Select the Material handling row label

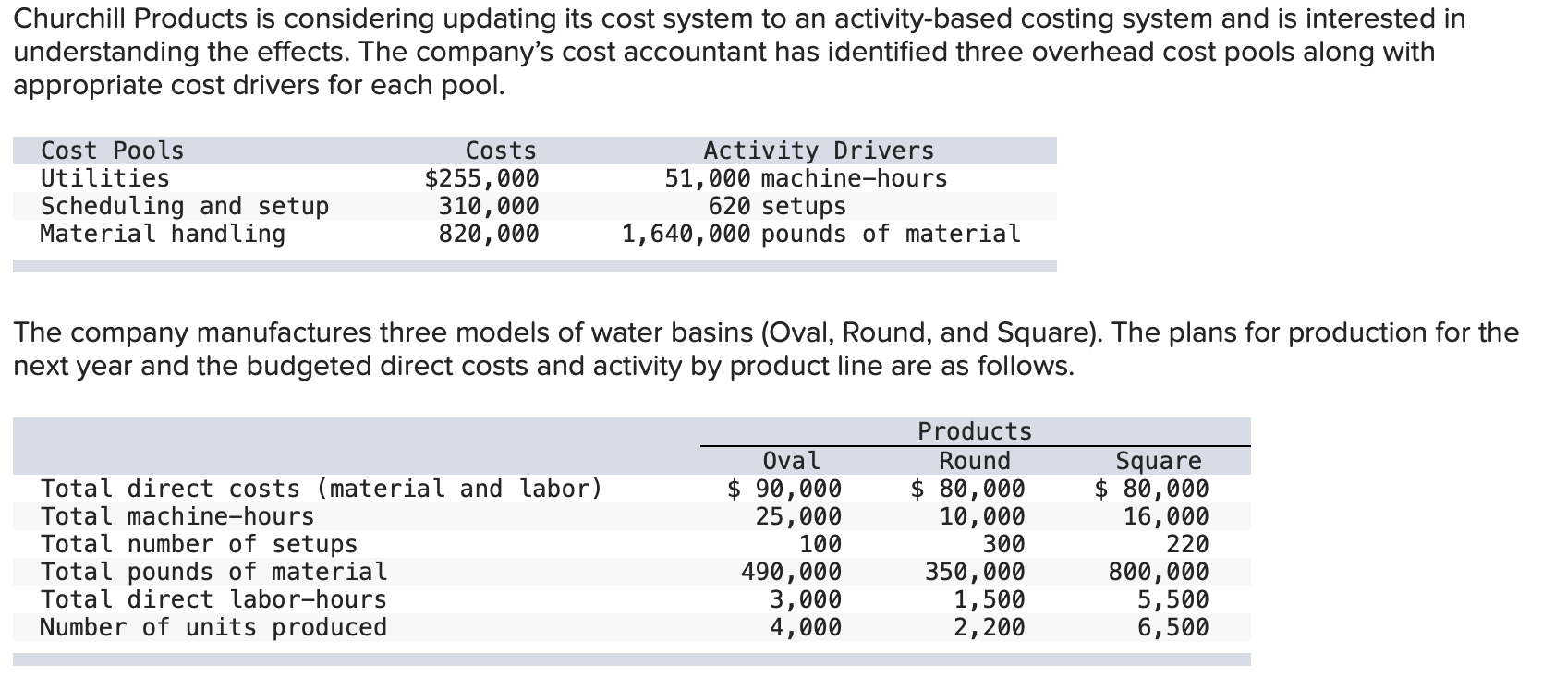click(x=164, y=234)
